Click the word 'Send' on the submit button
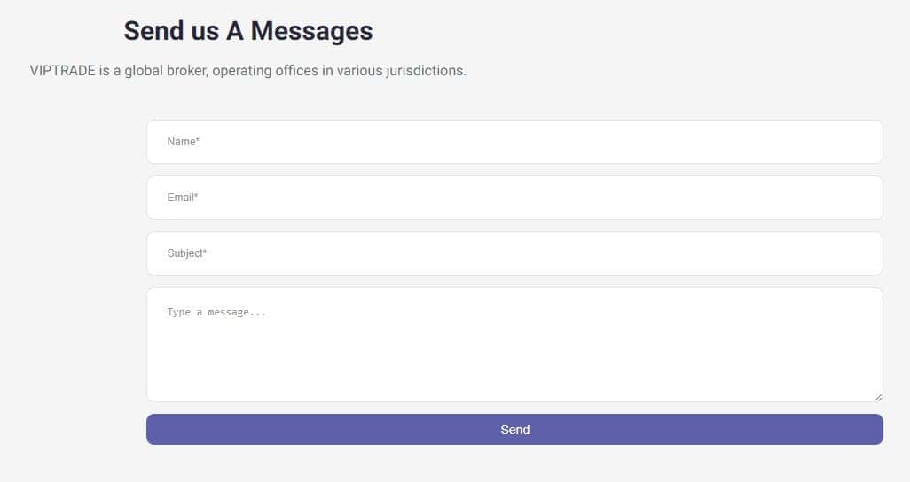This screenshot has height=482, width=910. pyautogui.click(x=514, y=430)
